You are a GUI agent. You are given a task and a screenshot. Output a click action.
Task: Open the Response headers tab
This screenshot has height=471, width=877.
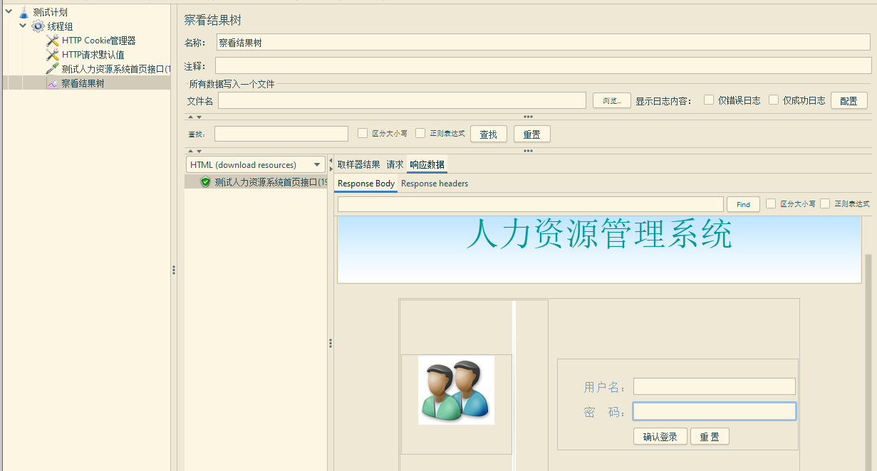coord(435,184)
